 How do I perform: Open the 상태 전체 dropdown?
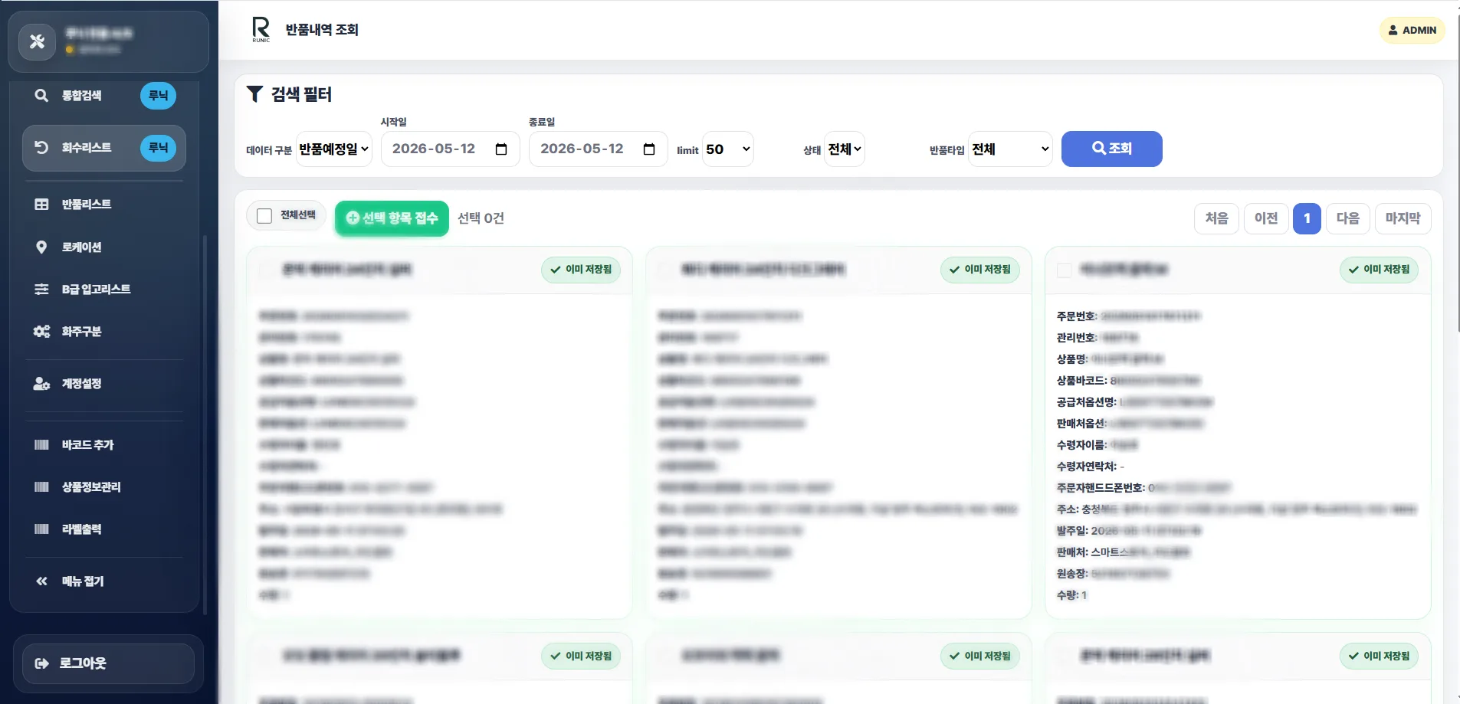[x=845, y=149]
